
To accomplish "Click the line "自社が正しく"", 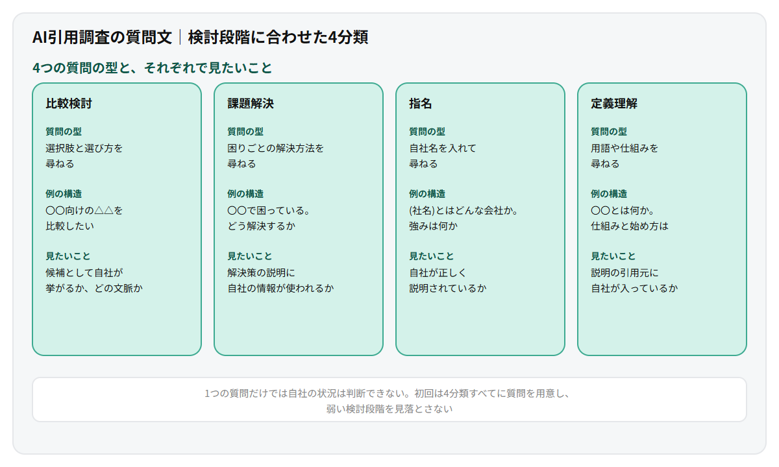I will tap(438, 272).
